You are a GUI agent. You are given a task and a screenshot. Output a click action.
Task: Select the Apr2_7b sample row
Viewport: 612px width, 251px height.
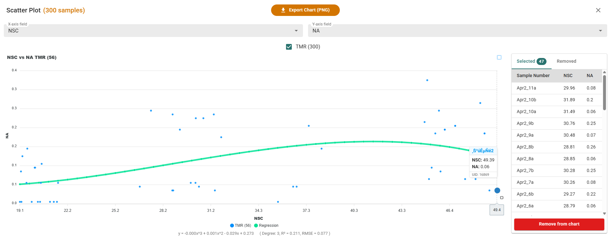(557, 170)
